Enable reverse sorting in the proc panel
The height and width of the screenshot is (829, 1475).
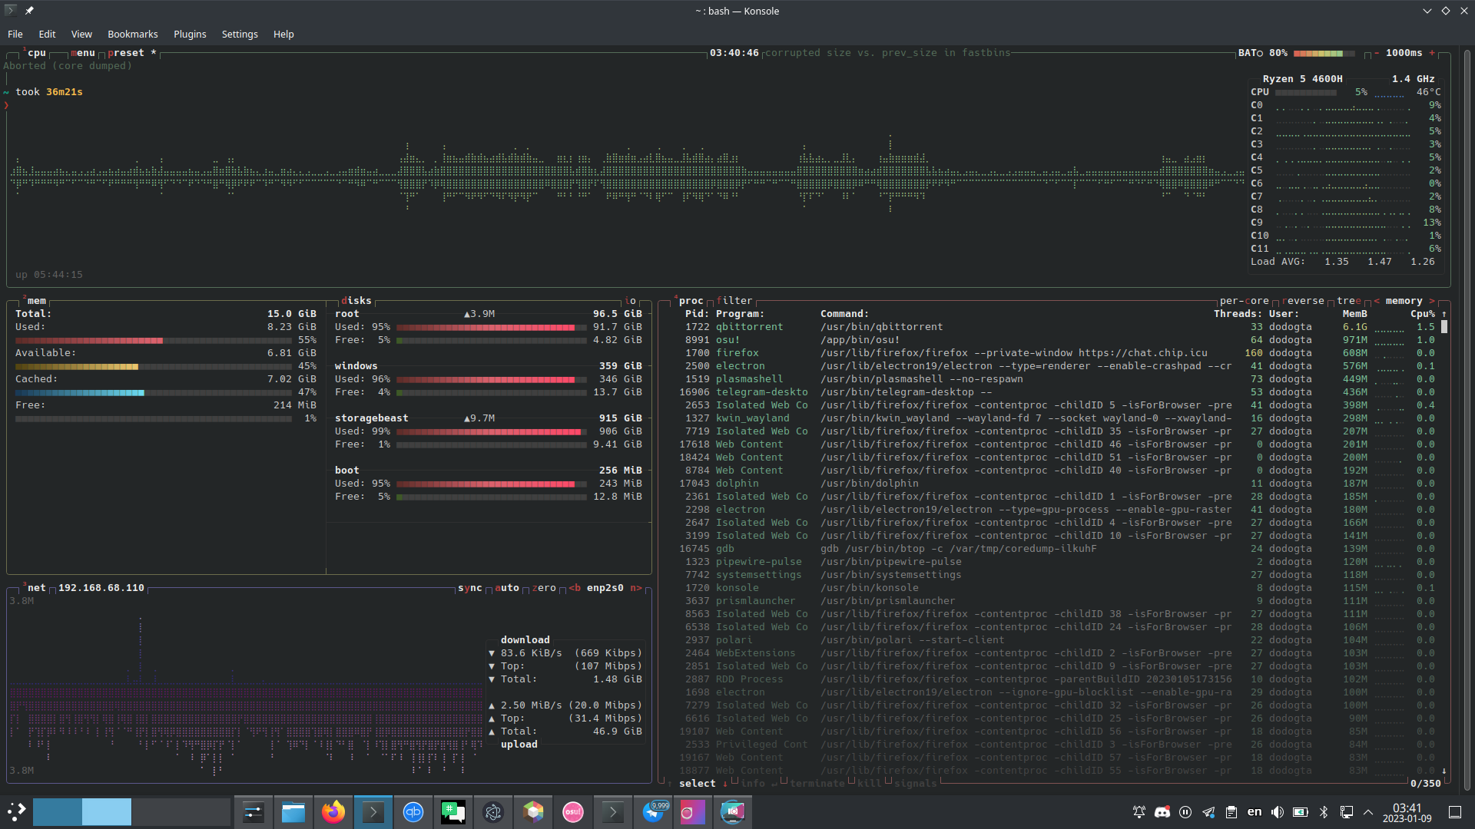coord(1304,300)
